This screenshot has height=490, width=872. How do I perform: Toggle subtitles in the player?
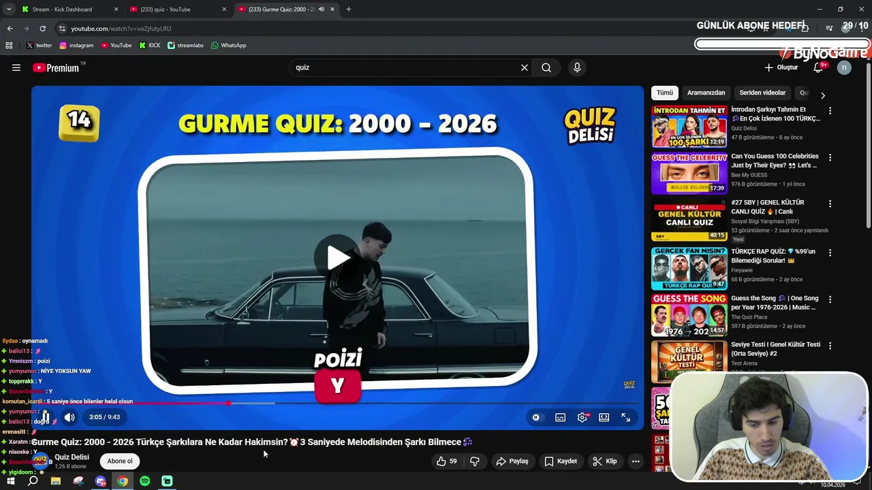tap(560, 417)
